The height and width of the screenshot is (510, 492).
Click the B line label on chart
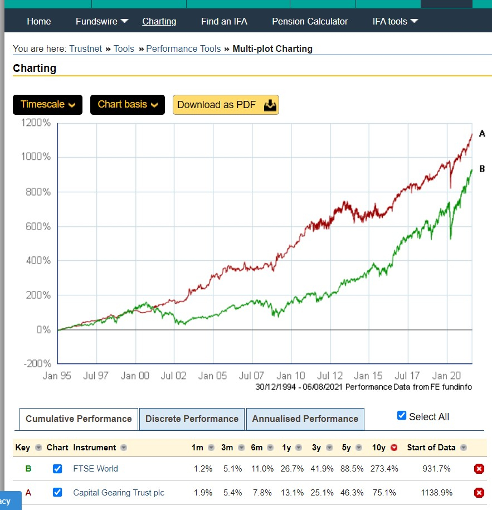click(482, 169)
